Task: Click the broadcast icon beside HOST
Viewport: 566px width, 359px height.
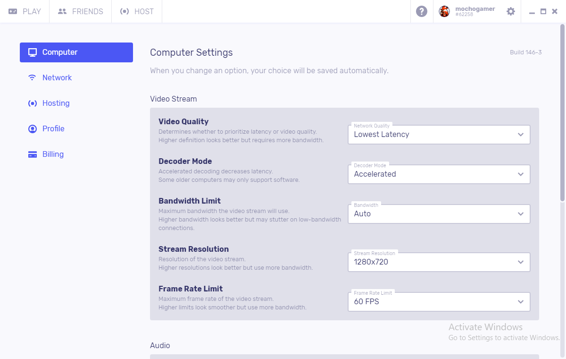Action: click(125, 11)
